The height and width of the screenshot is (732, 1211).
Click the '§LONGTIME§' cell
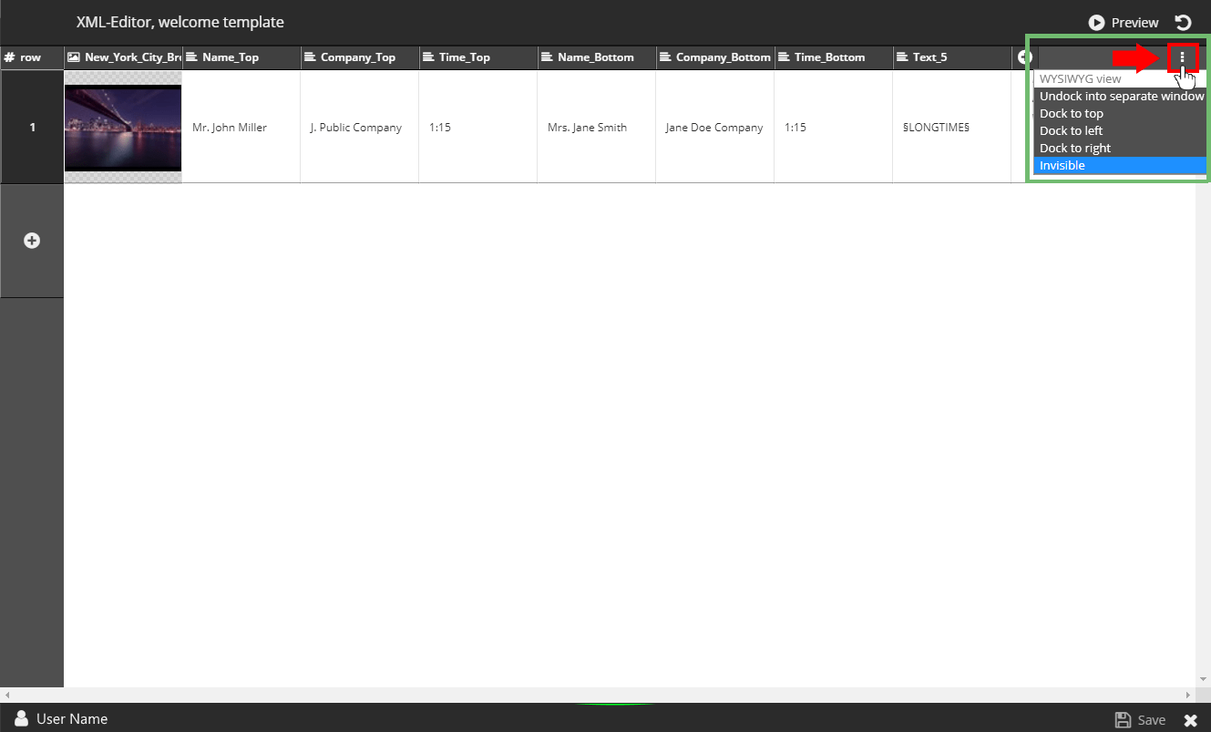pos(952,127)
